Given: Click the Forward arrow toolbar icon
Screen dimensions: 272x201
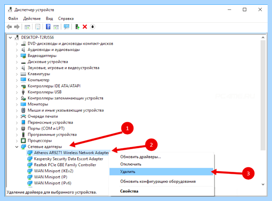Looking at the screenshot, I should 17,27.
